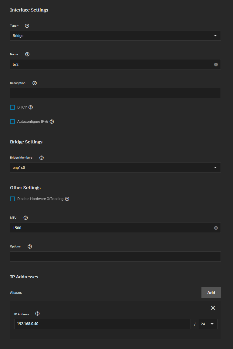Screen dimensions: 233x349
Task: Check Disable Hardware Offloading
Action: click(12, 199)
